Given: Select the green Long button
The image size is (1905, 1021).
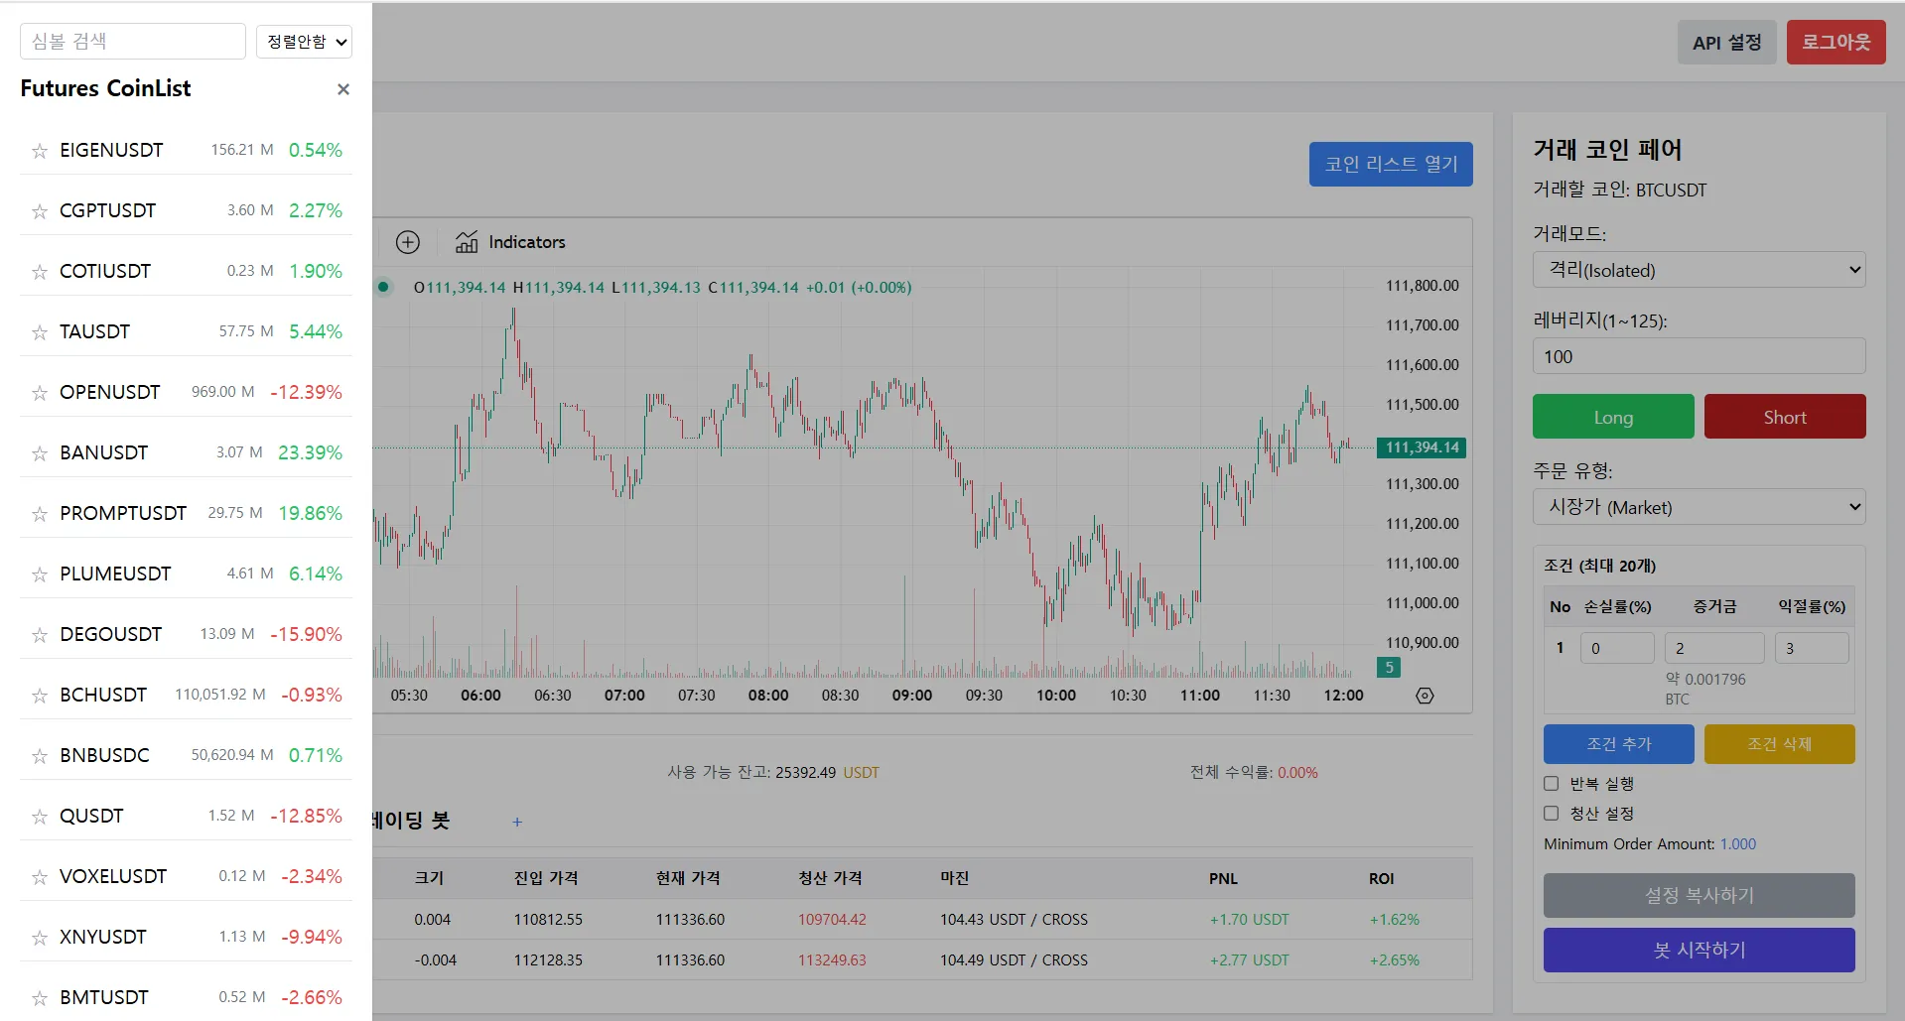Looking at the screenshot, I should tap(1613, 417).
